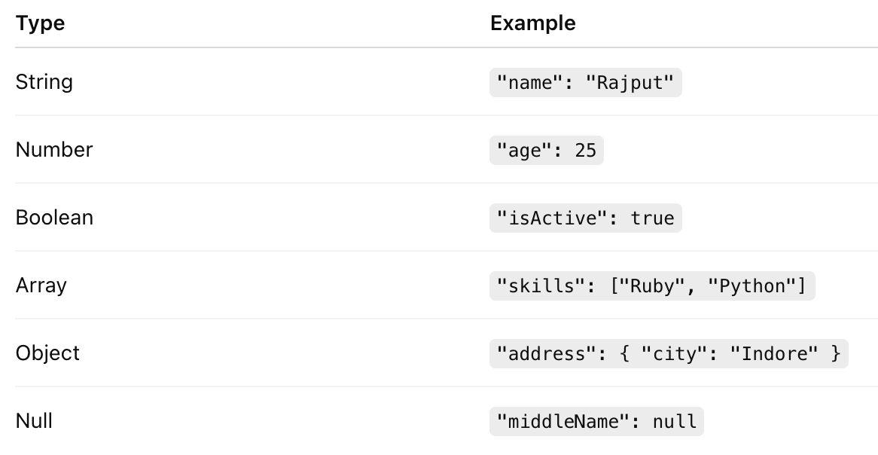This screenshot has width=878, height=455.
Task: Click the value null in Null example
Action: pos(675,421)
